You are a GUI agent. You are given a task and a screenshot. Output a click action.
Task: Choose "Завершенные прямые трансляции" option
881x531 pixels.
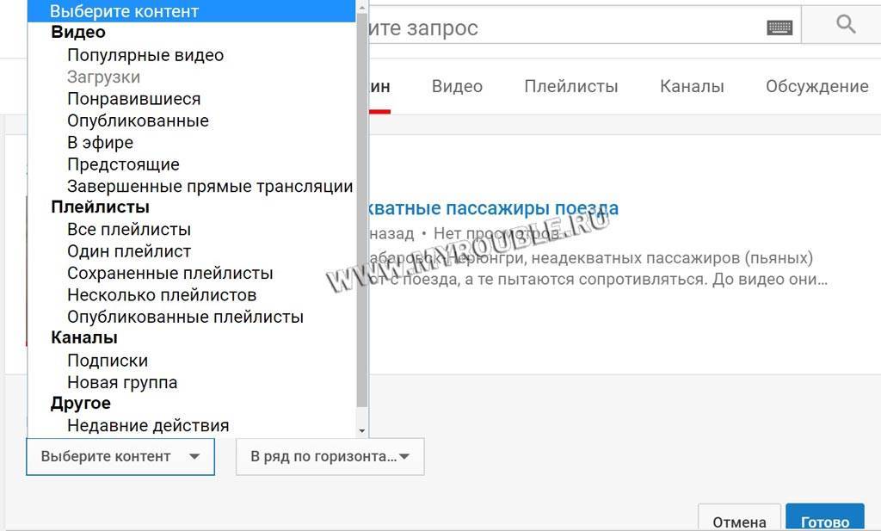[210, 186]
